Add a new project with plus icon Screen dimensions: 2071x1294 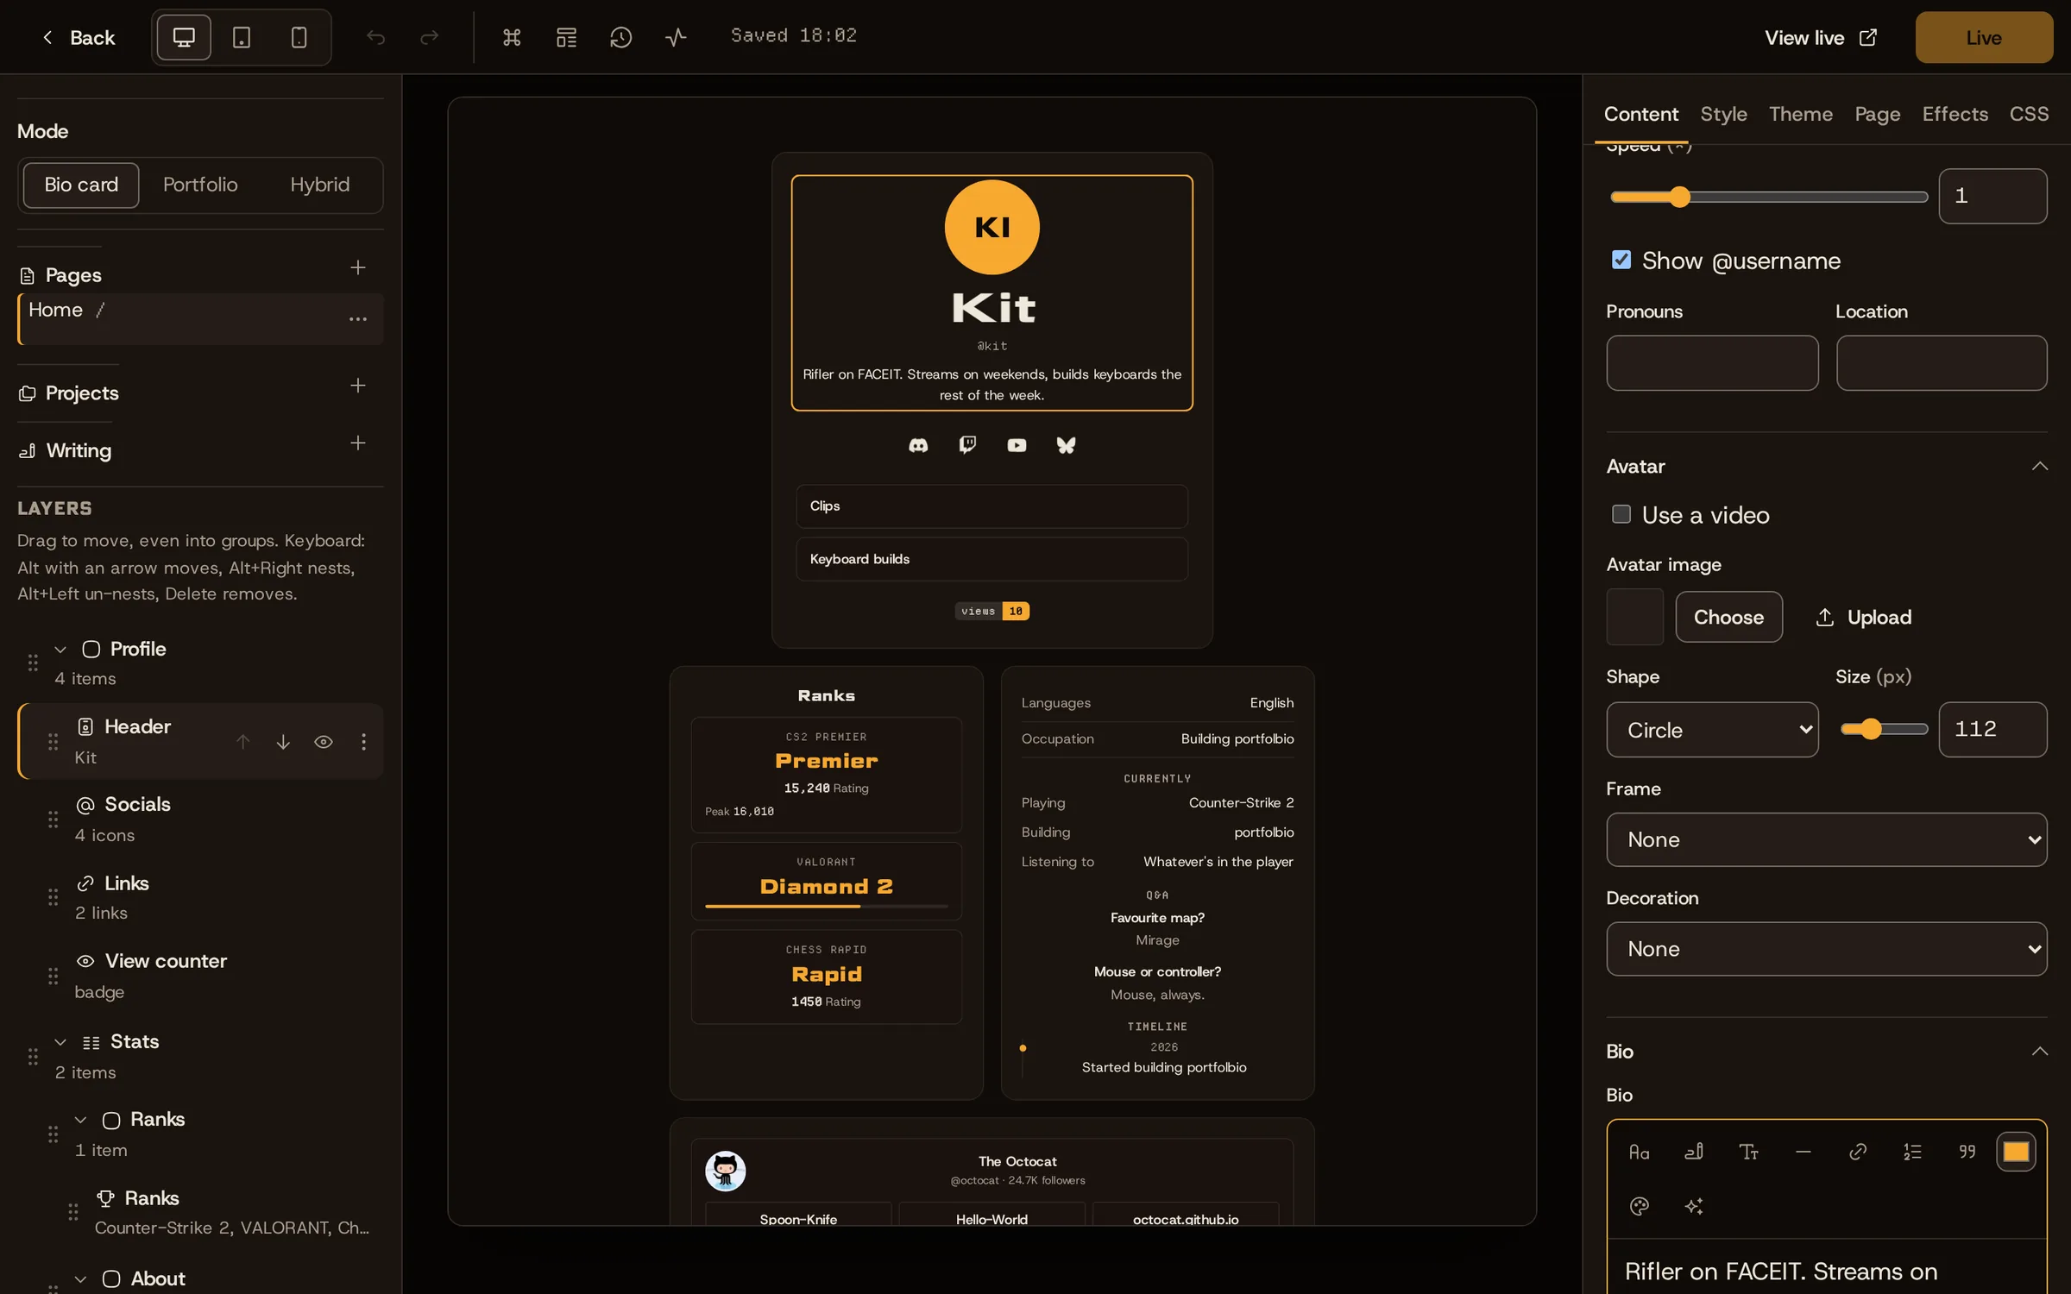click(x=357, y=386)
